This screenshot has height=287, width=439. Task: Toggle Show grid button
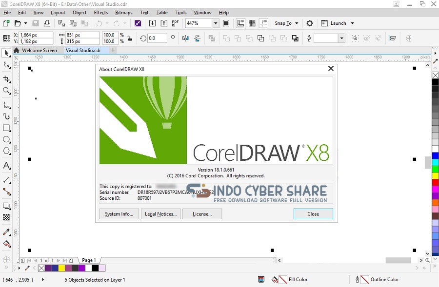pyautogui.click(x=252, y=23)
